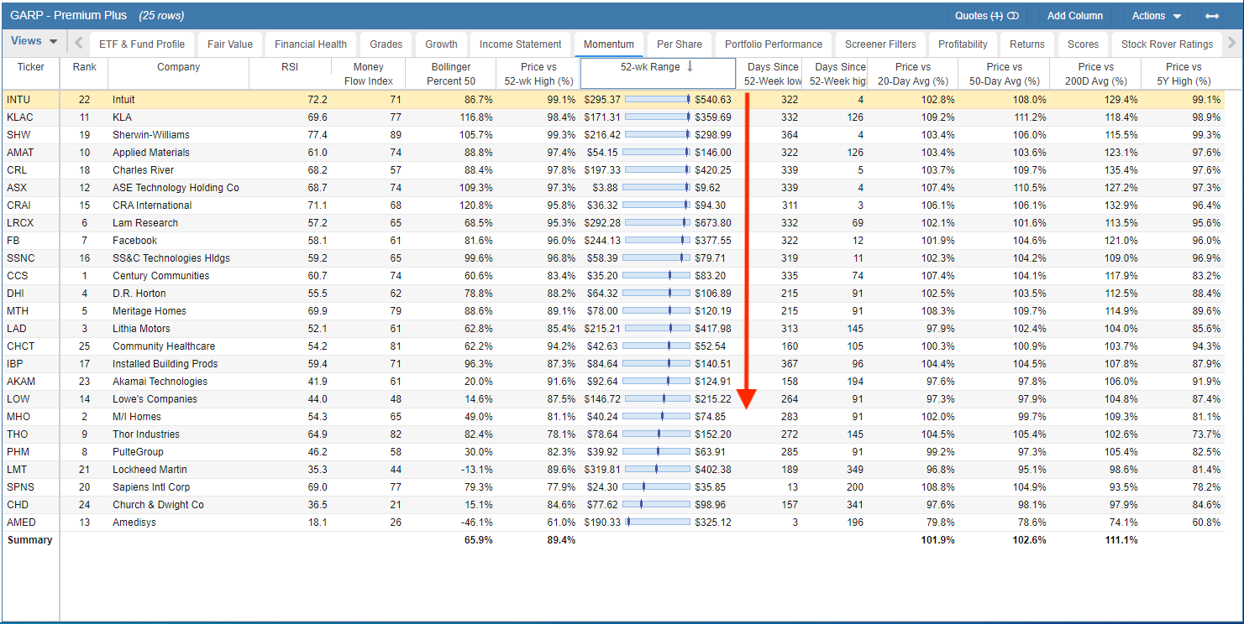
Task: Select the Growth tab
Action: click(x=441, y=44)
